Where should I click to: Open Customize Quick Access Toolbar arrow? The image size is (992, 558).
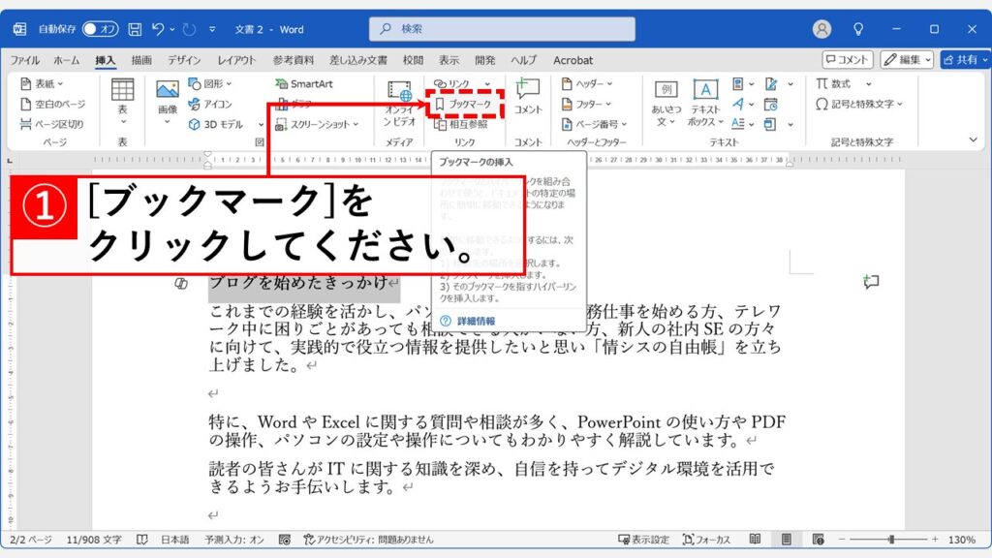tap(212, 29)
